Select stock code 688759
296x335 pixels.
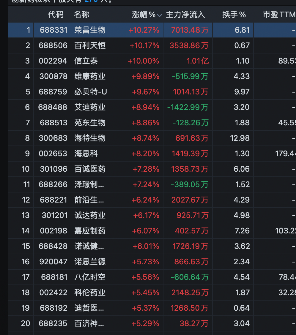[x=53, y=92]
